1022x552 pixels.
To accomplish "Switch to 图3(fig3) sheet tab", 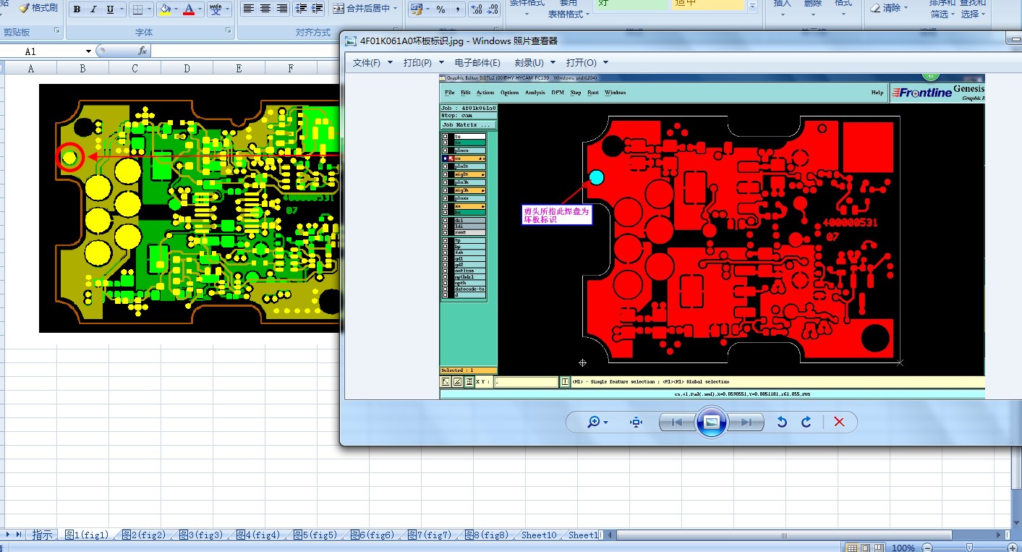I will point(200,535).
